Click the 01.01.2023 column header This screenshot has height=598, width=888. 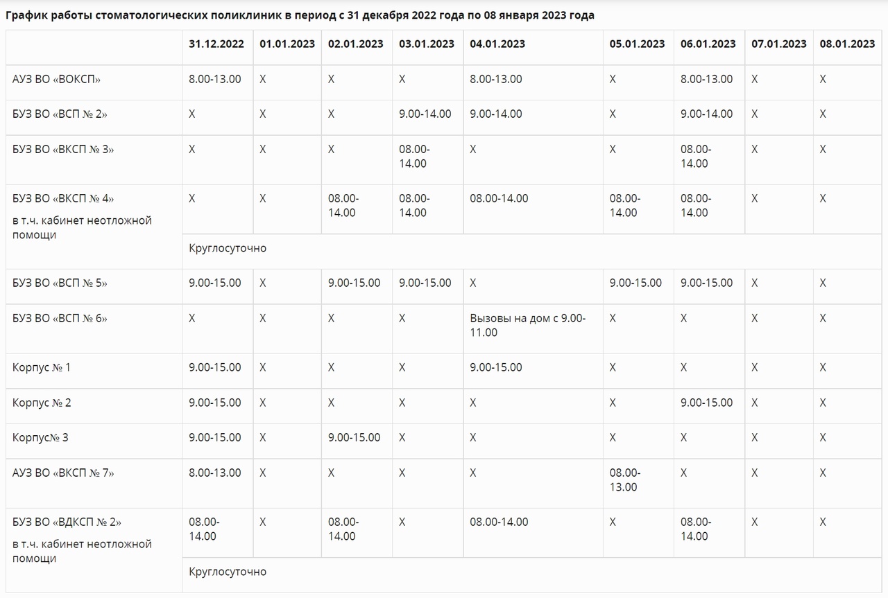click(x=287, y=44)
